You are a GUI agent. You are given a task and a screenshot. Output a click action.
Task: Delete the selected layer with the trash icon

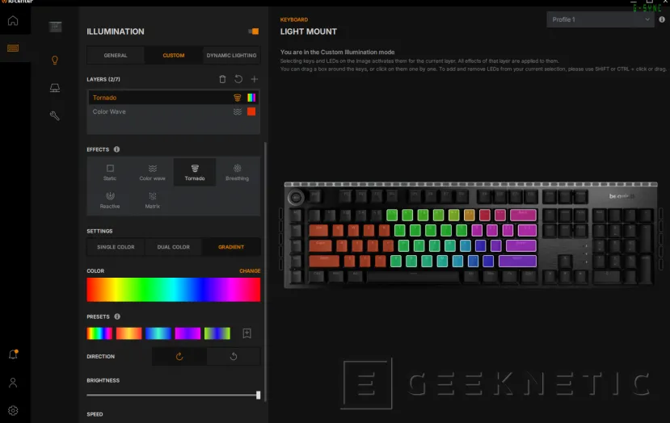pos(223,79)
